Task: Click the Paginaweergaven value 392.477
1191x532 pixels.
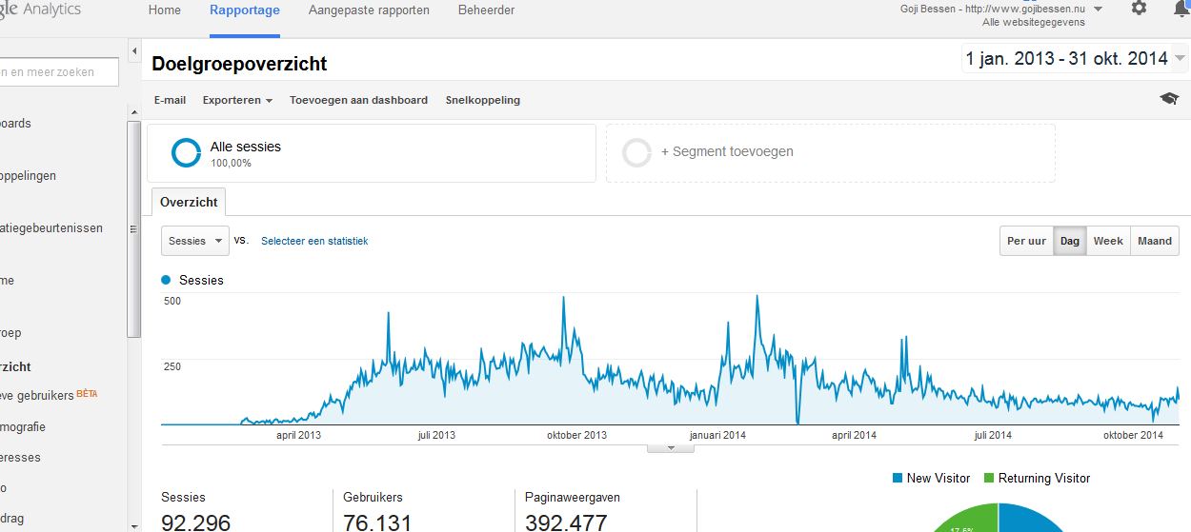Action: [566, 522]
